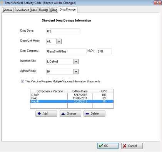Image resolution: width=162 pixels, height=152 pixels.
Task: Toggle Multiple Vaccine Information Statements checkbox
Action: [22, 81]
